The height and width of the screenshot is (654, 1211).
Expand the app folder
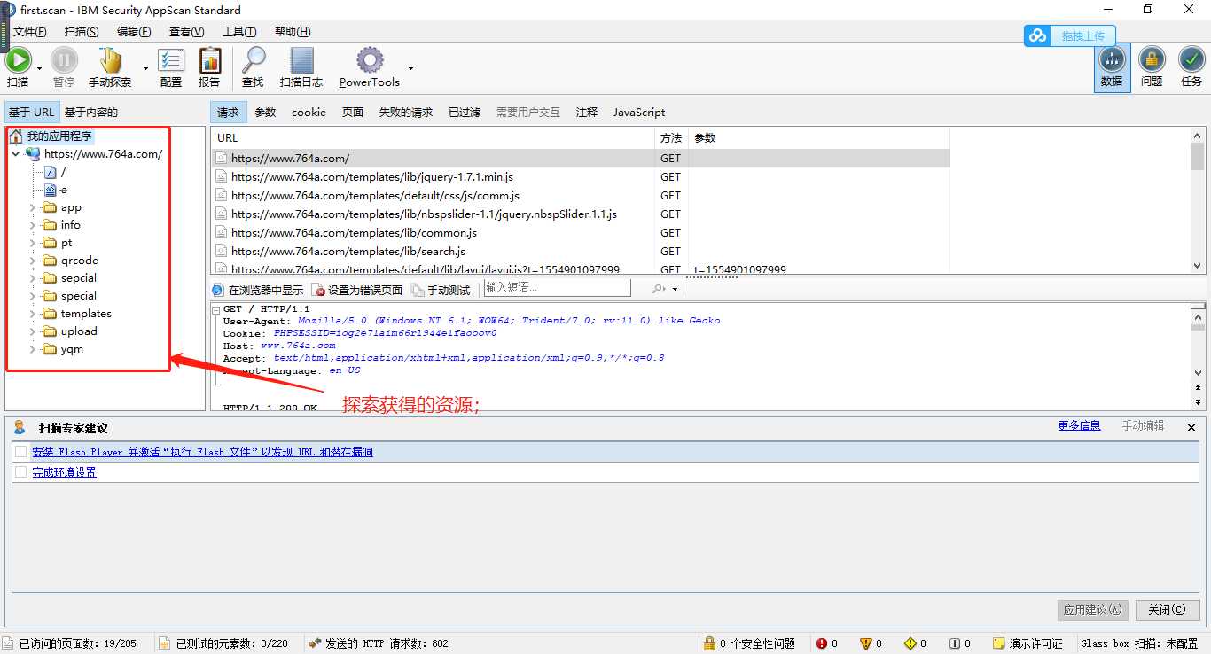pos(33,207)
